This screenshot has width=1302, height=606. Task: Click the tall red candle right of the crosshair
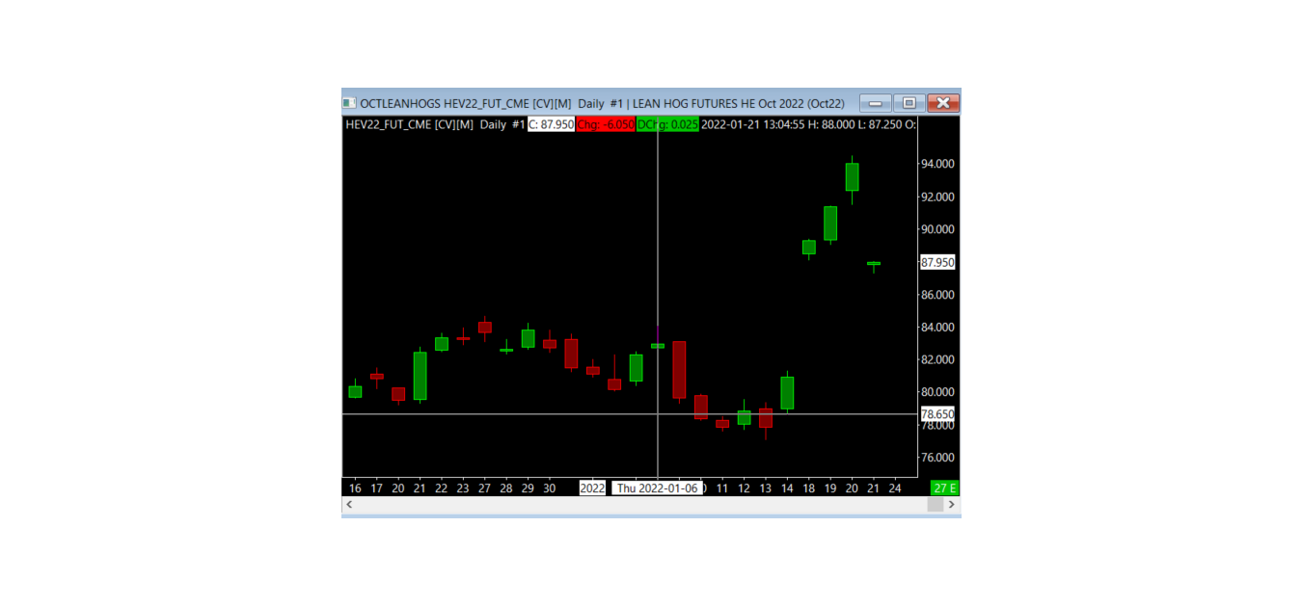click(679, 369)
